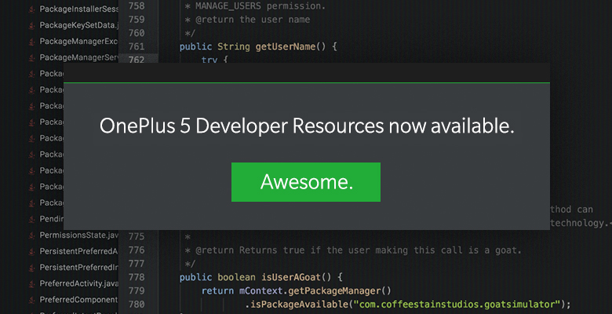Click the Java icon beside PackageManagerSer
Viewport: 612px width, 314px height.
[31, 58]
